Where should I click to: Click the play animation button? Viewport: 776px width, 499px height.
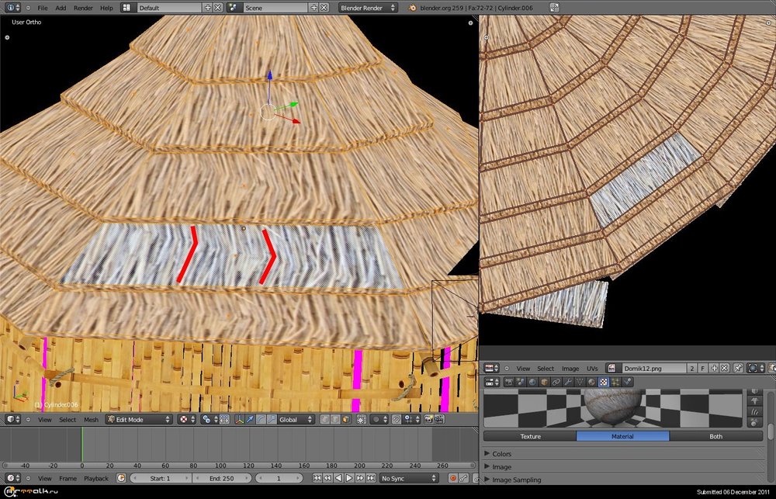(349, 478)
